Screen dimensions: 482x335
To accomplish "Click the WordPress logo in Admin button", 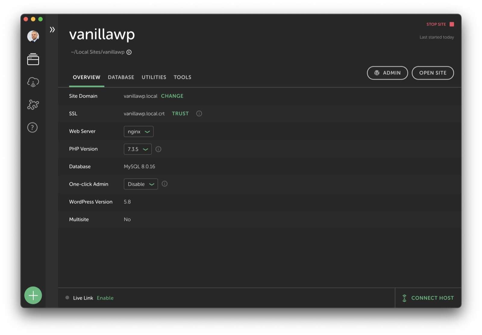I will [x=377, y=73].
